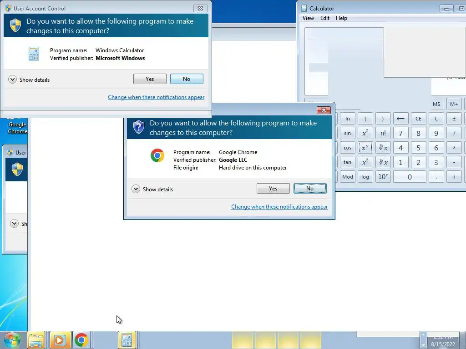Click the tan key in Calculator
This screenshot has height=349, width=466.
(x=347, y=162)
